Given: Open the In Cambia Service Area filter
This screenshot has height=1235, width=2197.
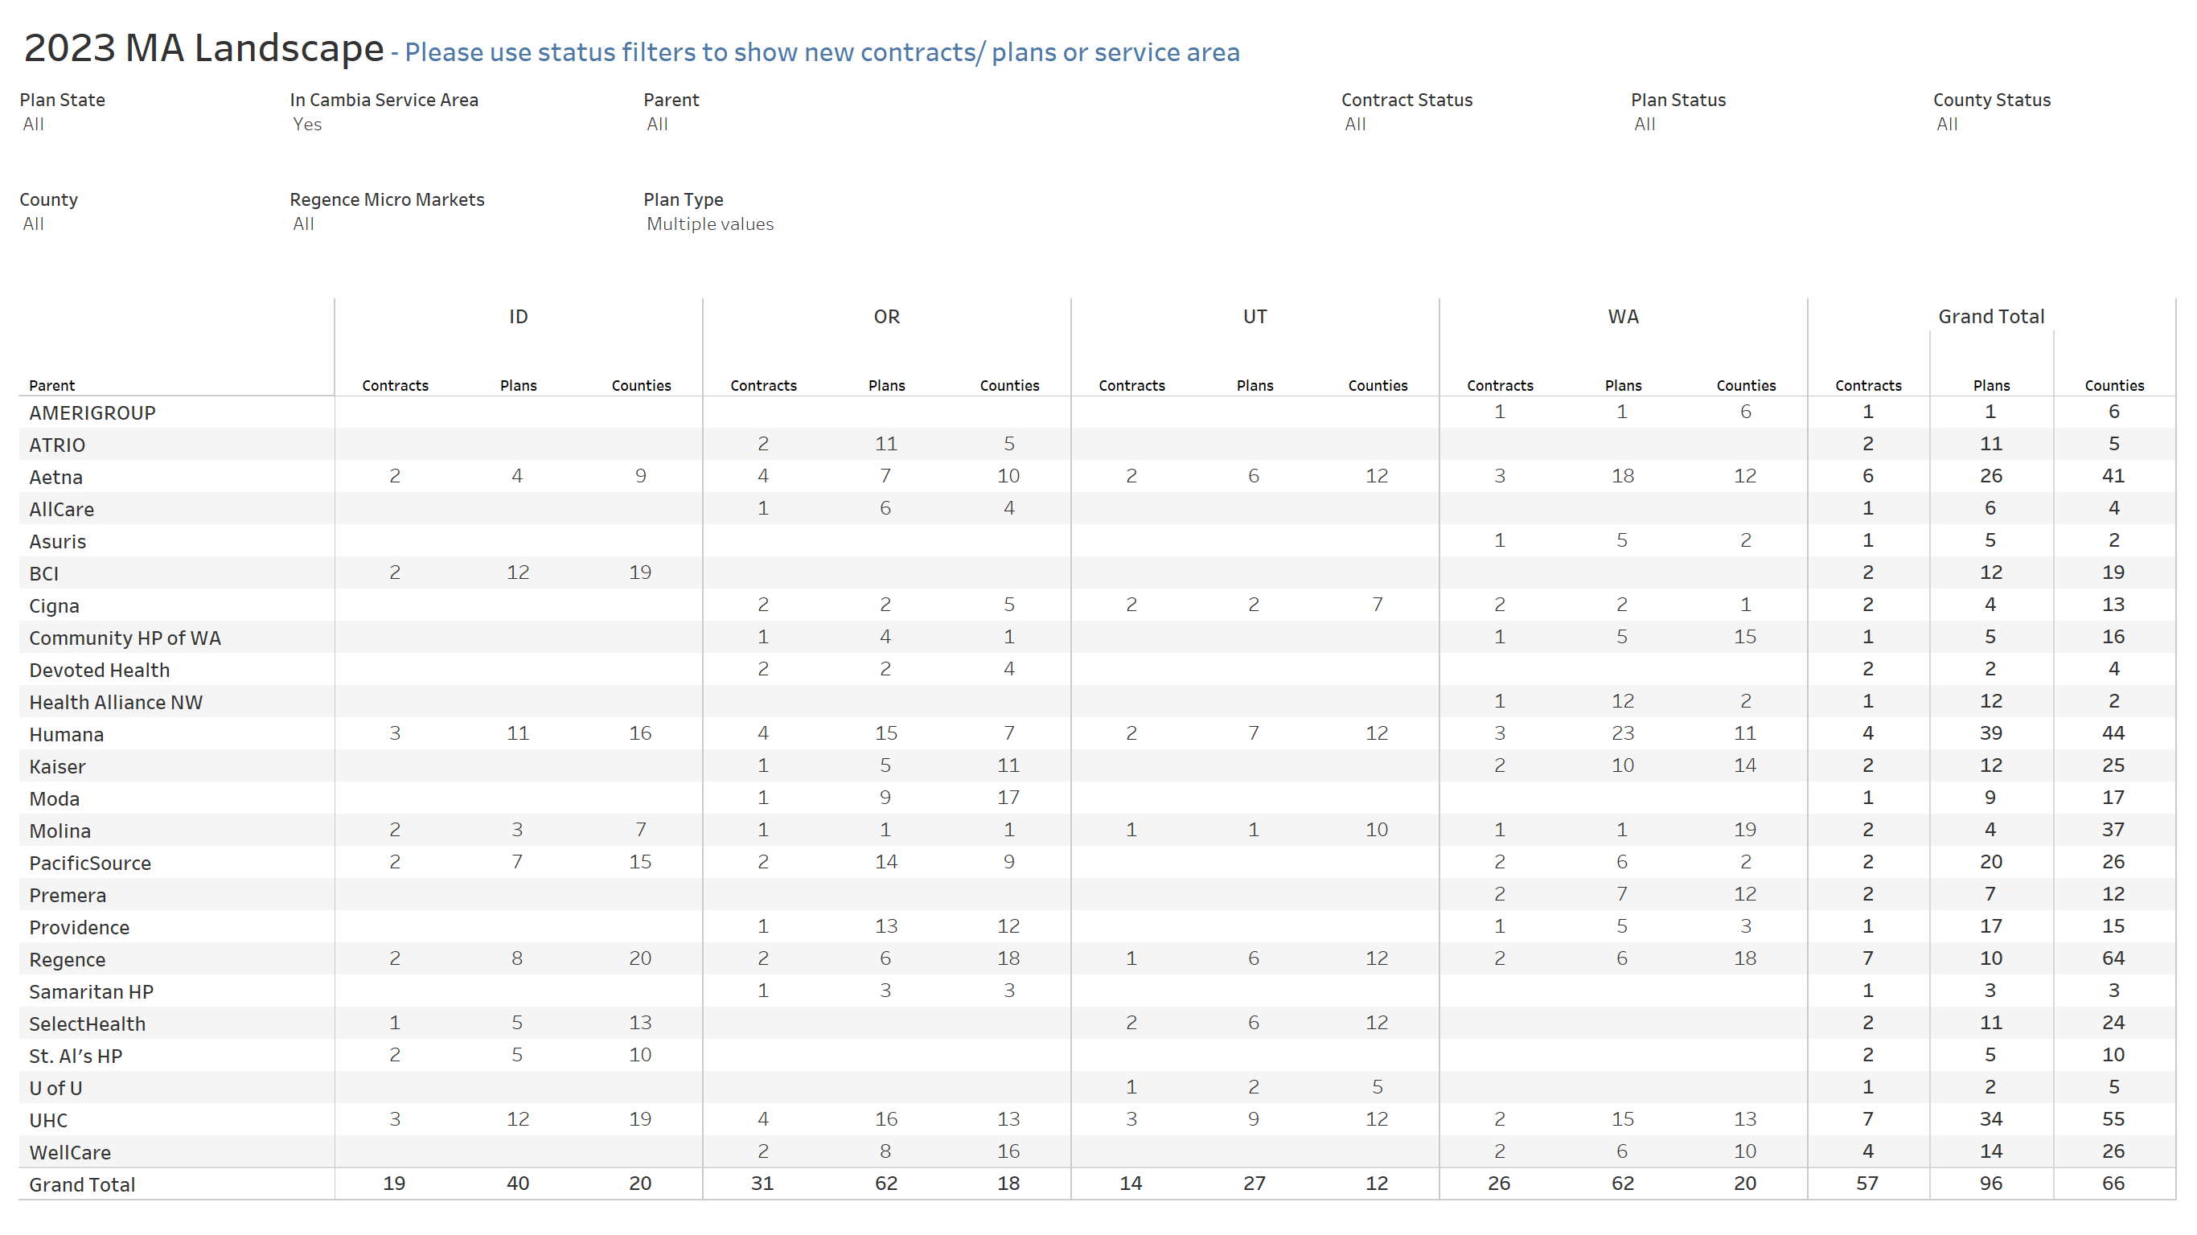Looking at the screenshot, I should 308,125.
